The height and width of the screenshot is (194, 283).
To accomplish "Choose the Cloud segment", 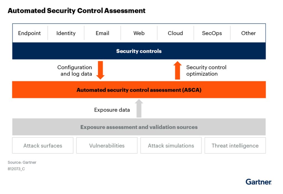I will 175,33.
